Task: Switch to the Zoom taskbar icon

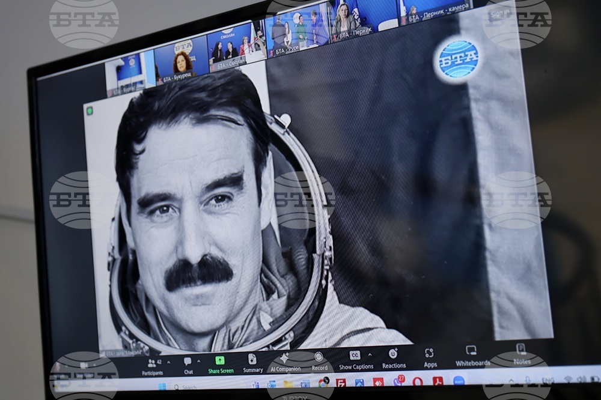Action: (x=459, y=380)
